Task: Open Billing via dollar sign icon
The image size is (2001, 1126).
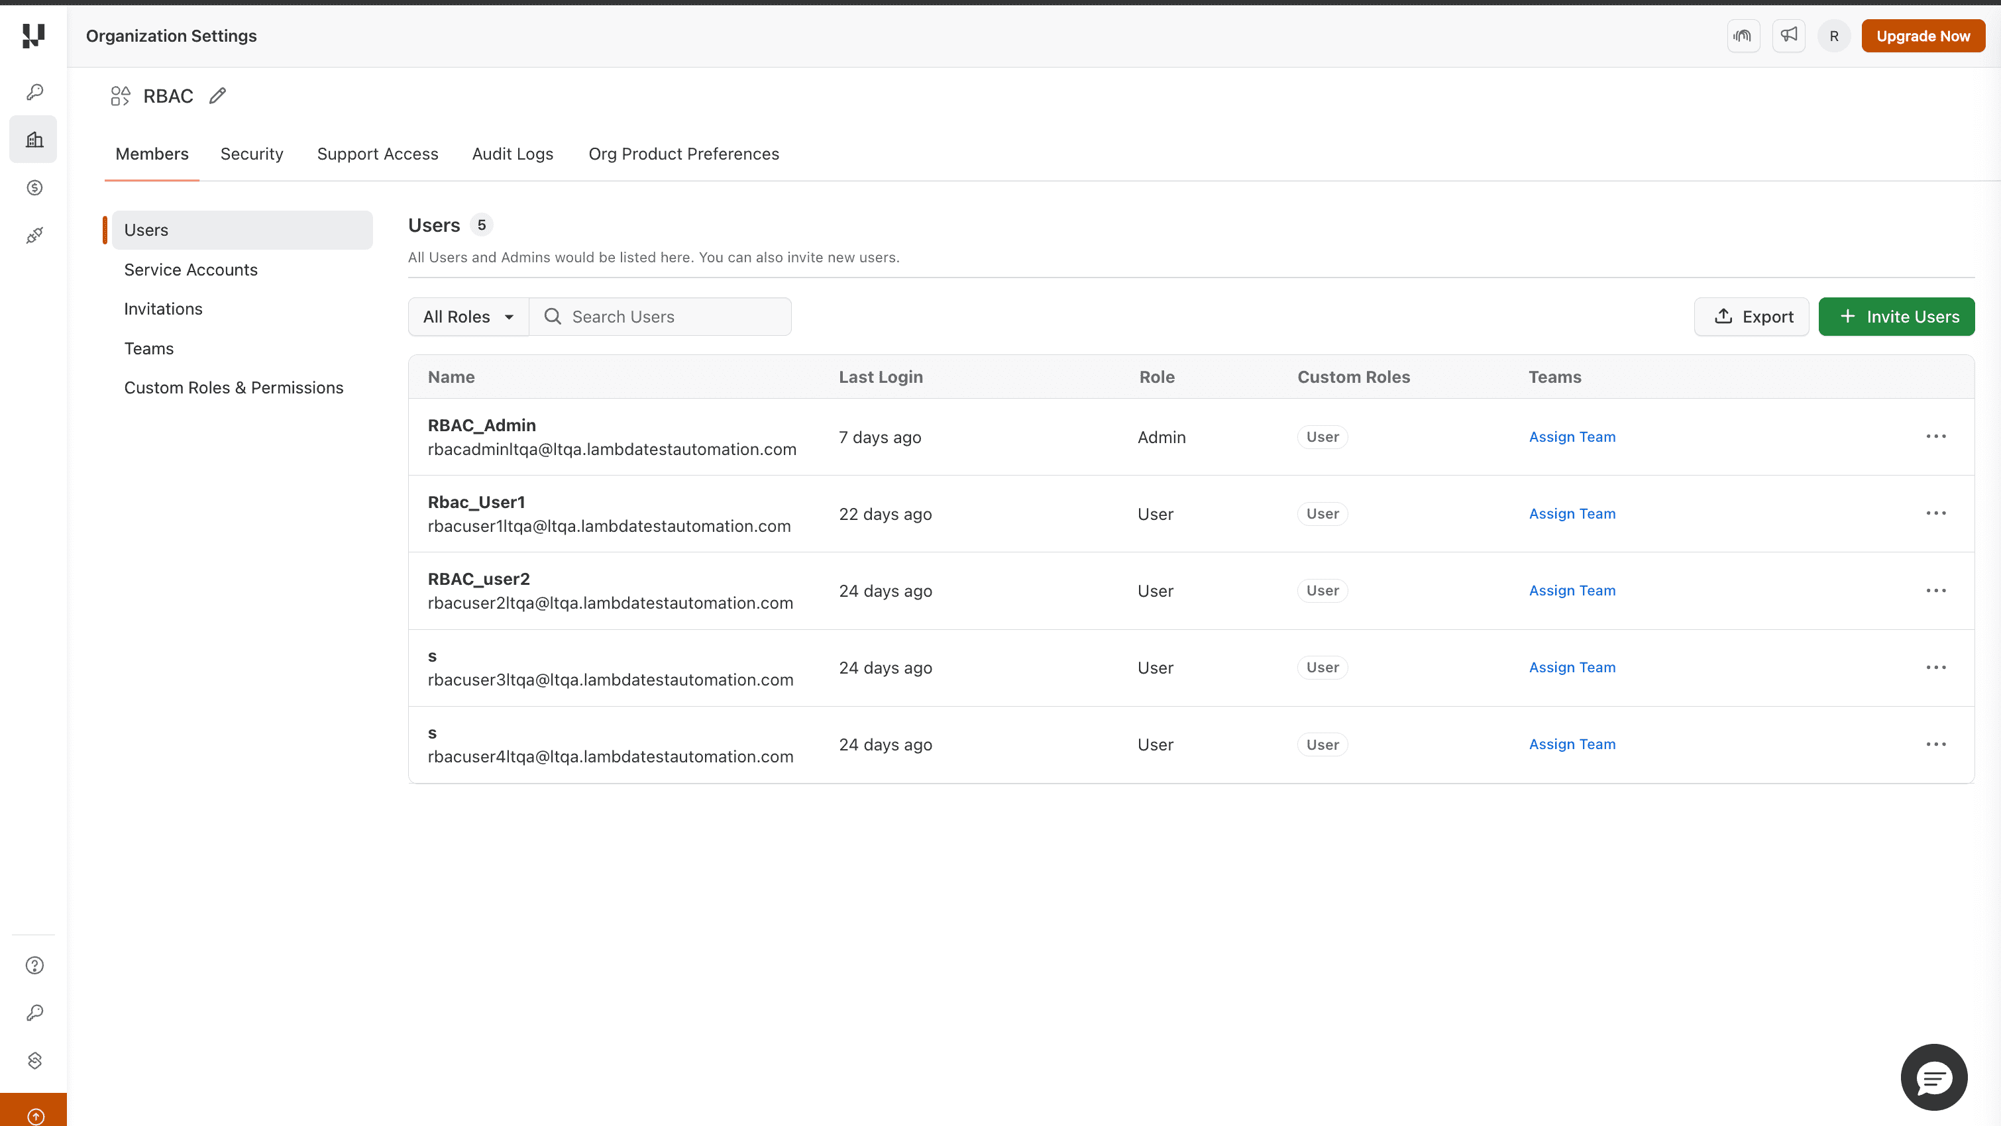Action: [x=33, y=187]
